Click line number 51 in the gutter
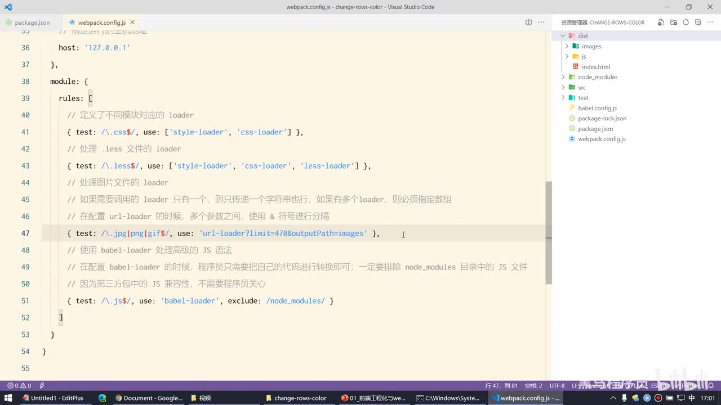 25,301
